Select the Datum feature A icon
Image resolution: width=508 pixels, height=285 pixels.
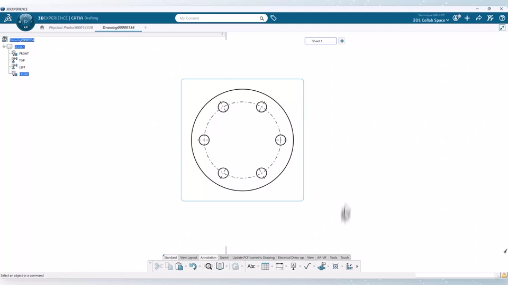click(x=294, y=266)
